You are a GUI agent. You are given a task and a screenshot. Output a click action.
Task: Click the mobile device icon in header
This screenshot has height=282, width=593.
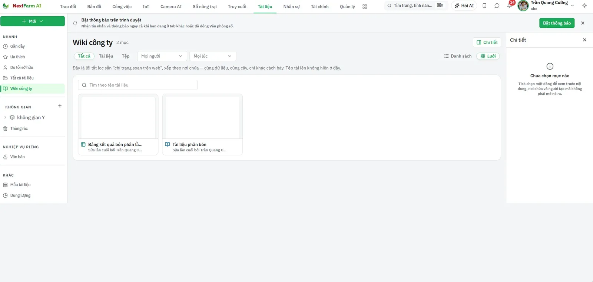(484, 6)
